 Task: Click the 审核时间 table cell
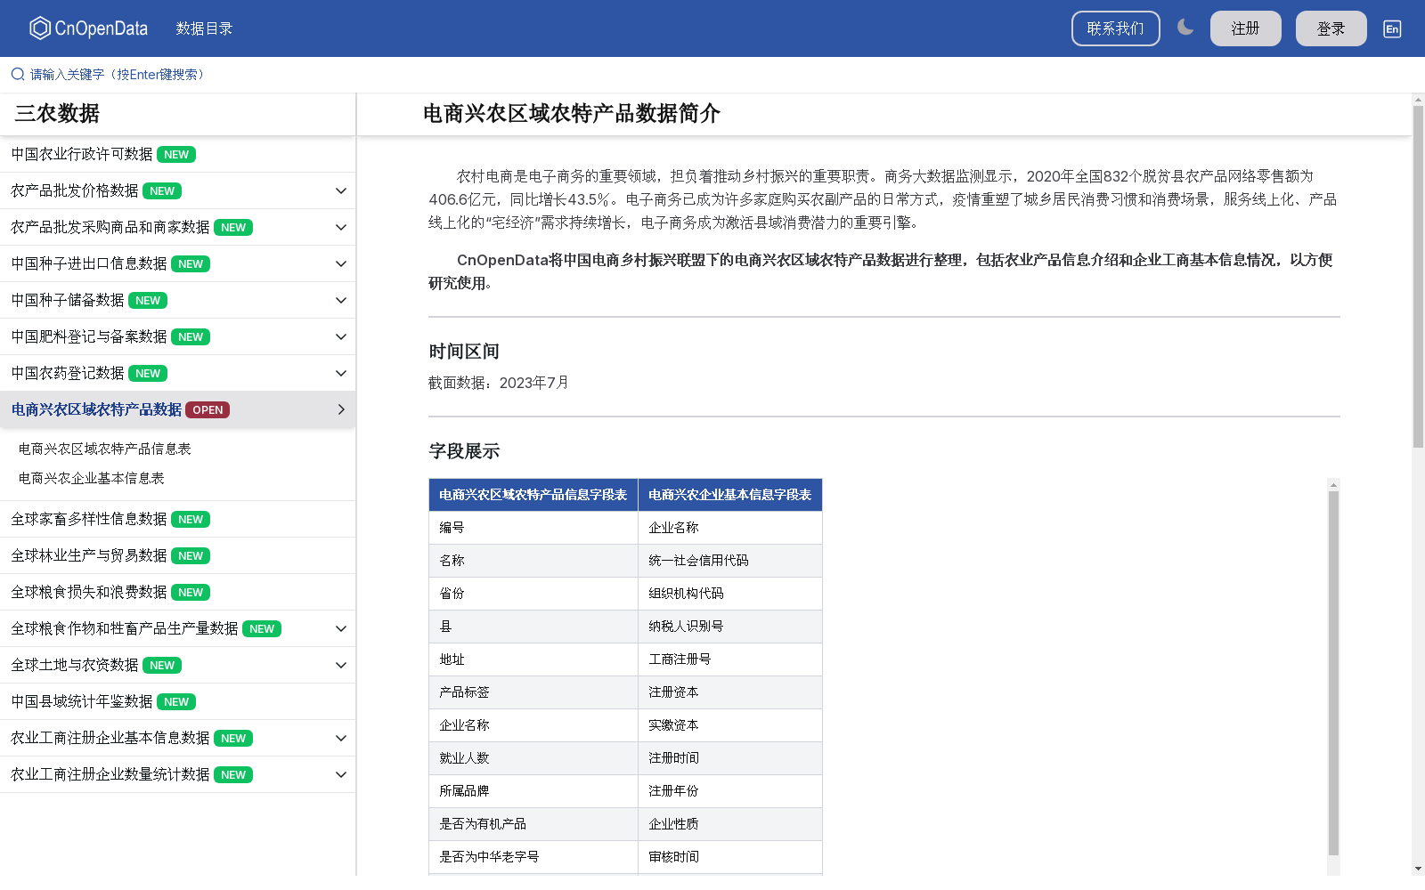729,856
